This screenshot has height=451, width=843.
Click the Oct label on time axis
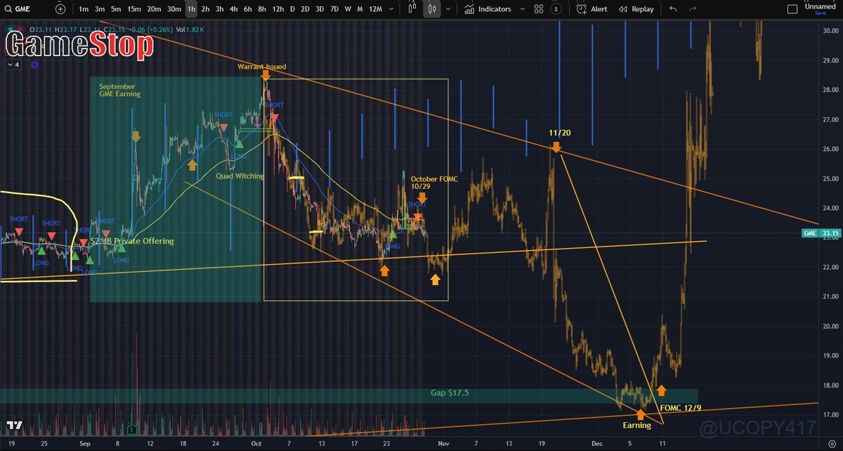coord(256,444)
